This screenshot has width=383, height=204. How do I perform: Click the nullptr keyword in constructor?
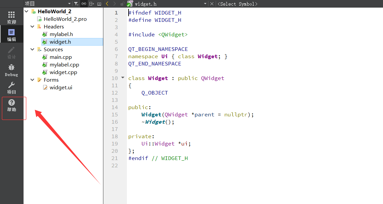236,114
